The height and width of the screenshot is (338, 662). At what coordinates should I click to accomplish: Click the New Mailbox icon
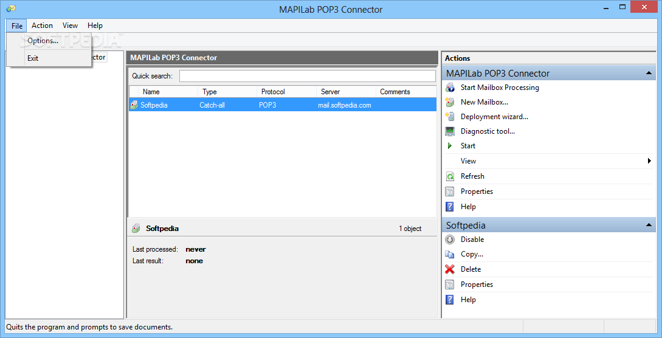tap(450, 102)
